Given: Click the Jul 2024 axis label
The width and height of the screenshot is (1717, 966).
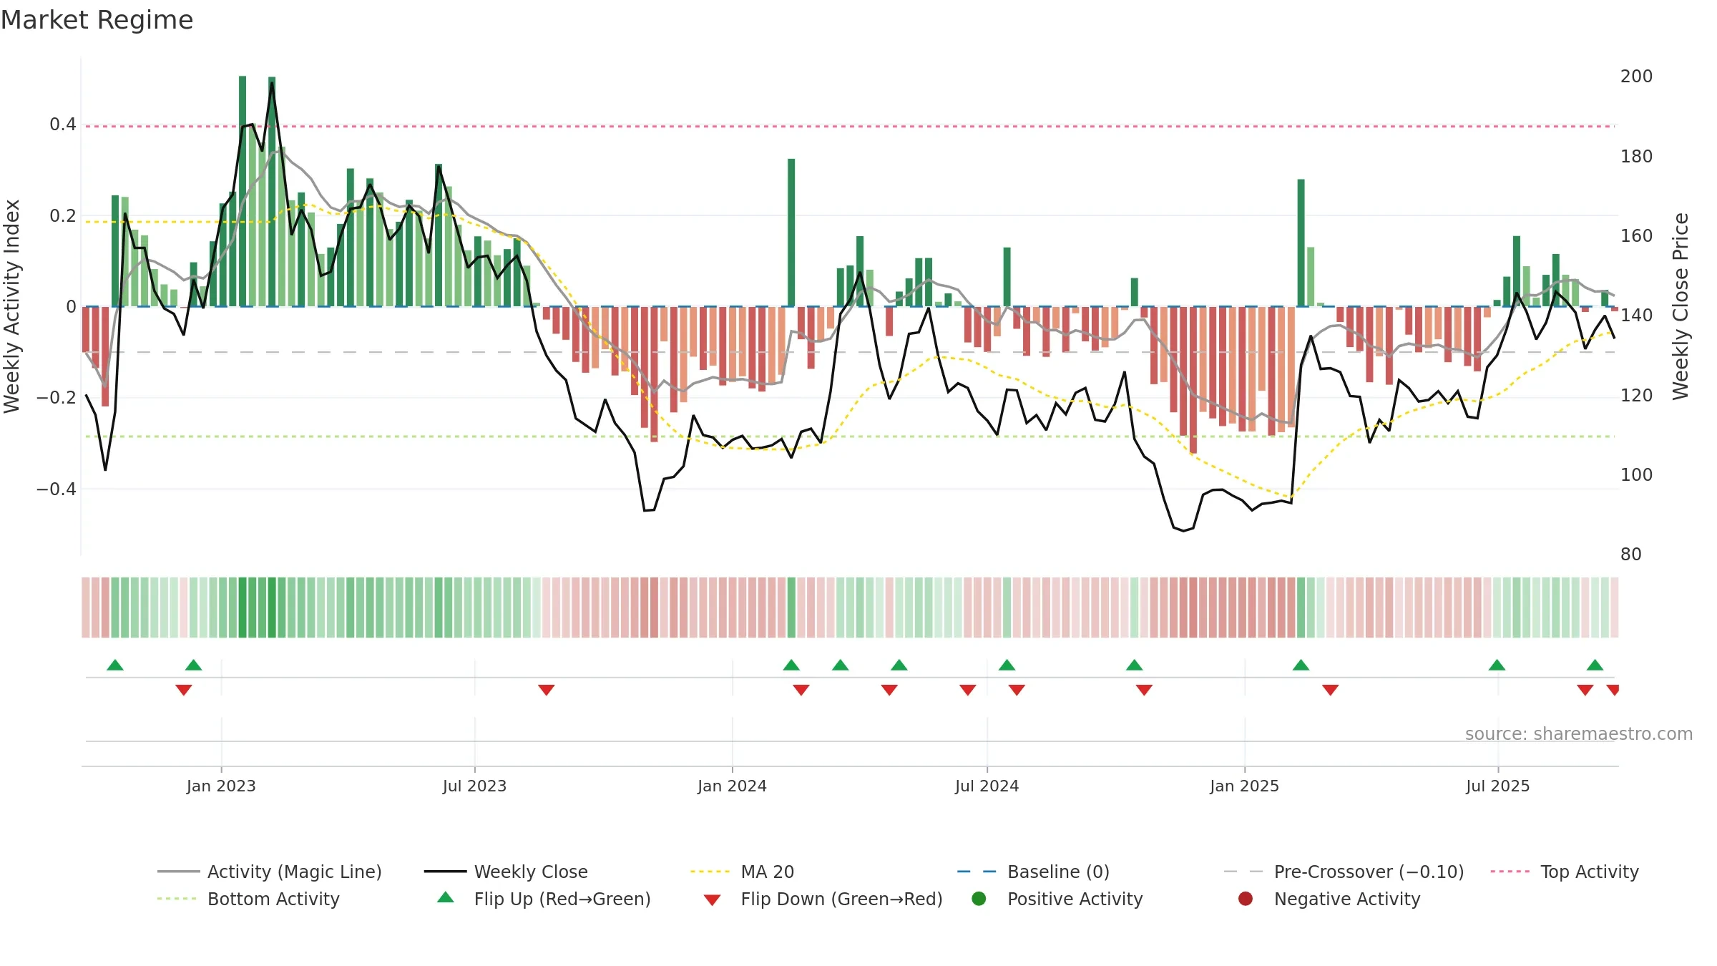Looking at the screenshot, I should [987, 786].
